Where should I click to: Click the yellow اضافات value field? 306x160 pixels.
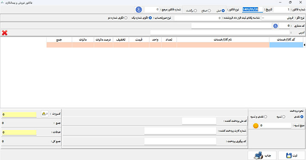pyautogui.click(x=19, y=132)
